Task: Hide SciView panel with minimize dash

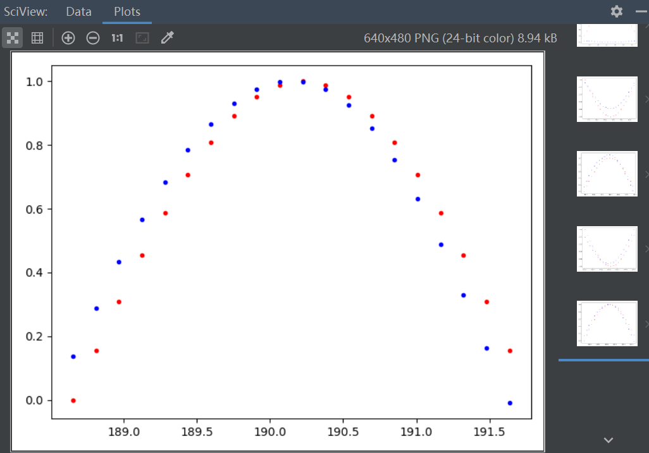Action: click(641, 11)
